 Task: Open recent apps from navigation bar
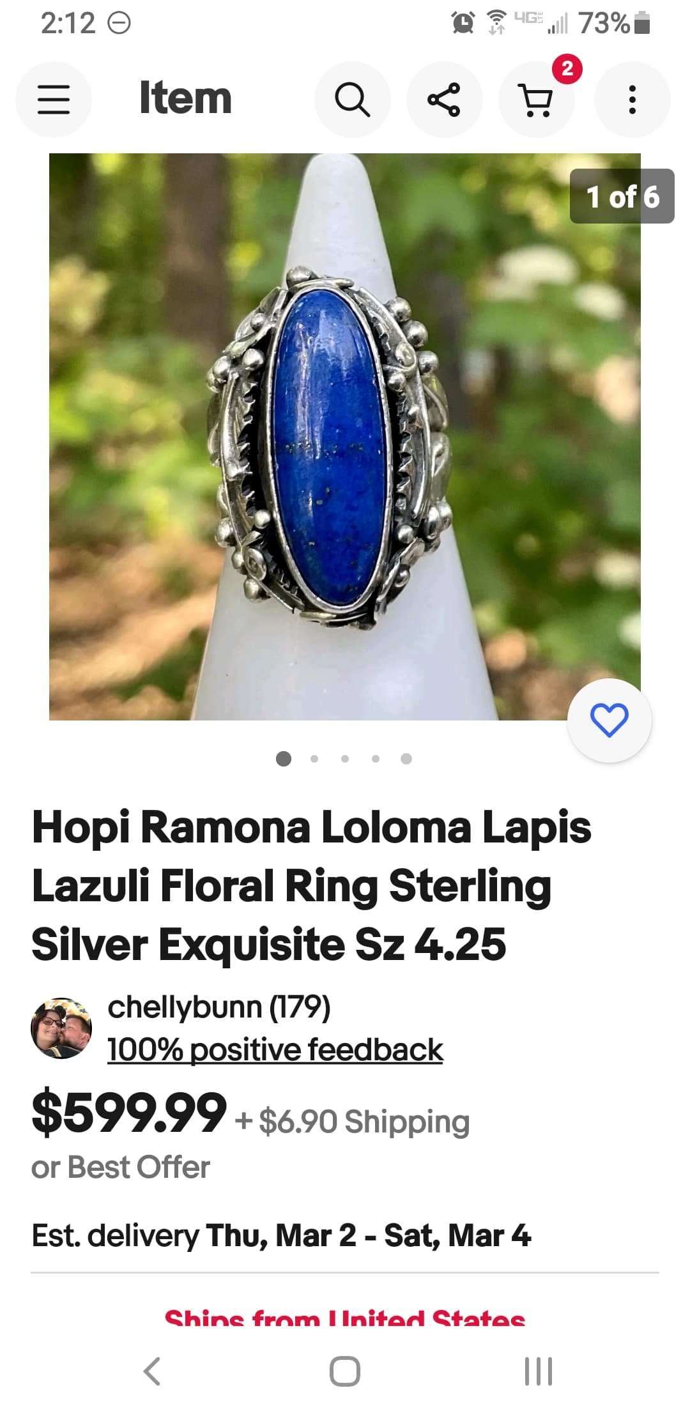pyautogui.click(x=539, y=1371)
